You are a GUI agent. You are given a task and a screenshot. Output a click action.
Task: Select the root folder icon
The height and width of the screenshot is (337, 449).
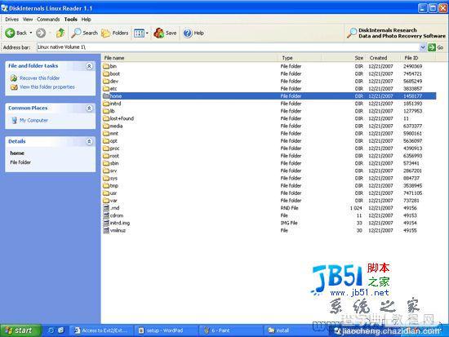click(106, 156)
